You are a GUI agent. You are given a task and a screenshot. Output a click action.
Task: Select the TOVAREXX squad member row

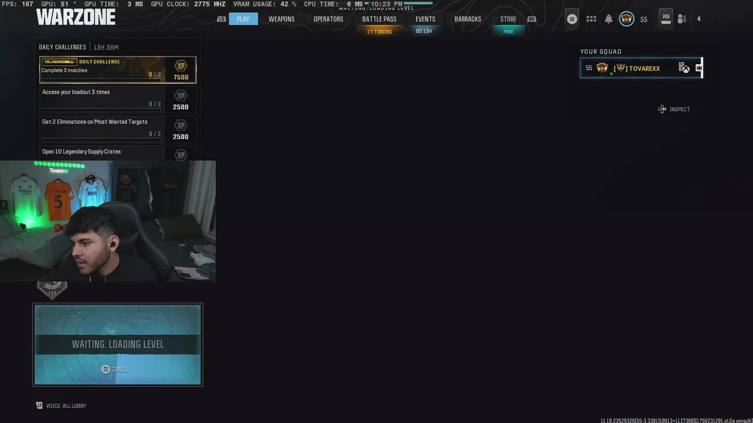point(641,68)
